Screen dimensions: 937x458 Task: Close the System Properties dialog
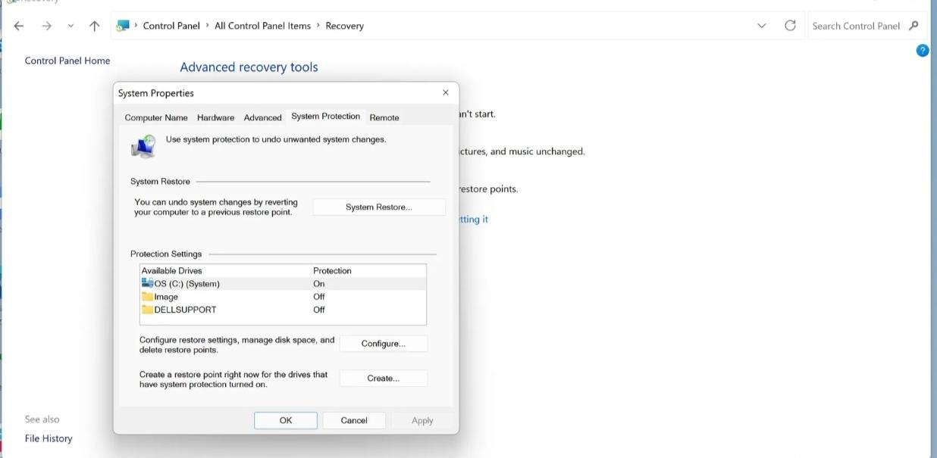point(445,92)
